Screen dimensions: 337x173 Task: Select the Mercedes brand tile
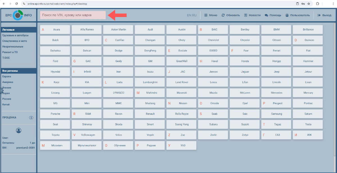coord(276,93)
